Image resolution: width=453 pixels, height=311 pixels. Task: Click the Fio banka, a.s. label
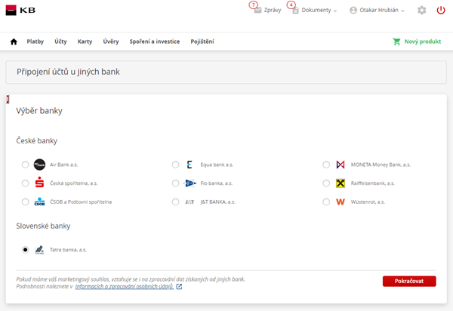217,183
